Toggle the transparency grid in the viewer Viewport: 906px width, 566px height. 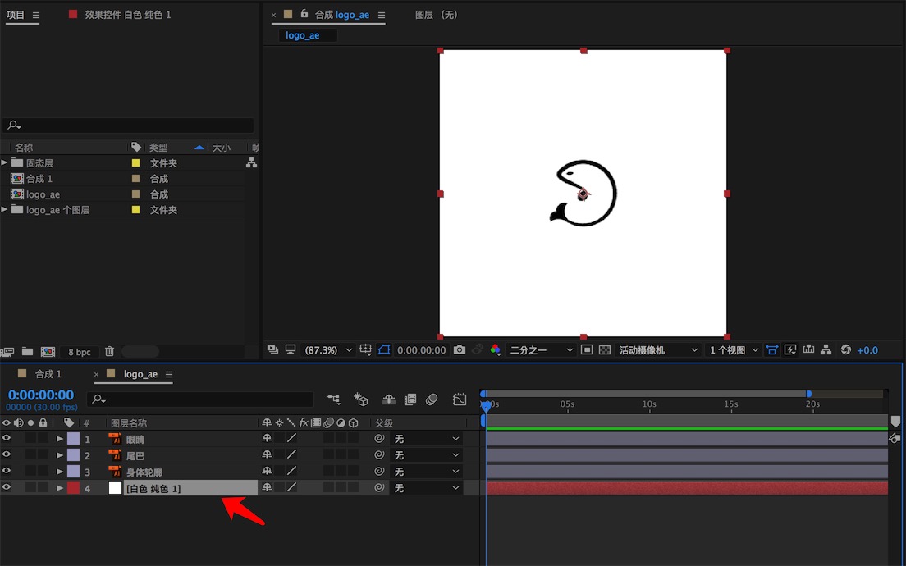click(605, 350)
